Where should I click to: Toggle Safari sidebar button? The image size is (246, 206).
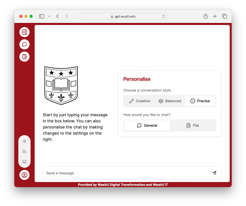pyautogui.click(x=42, y=16)
